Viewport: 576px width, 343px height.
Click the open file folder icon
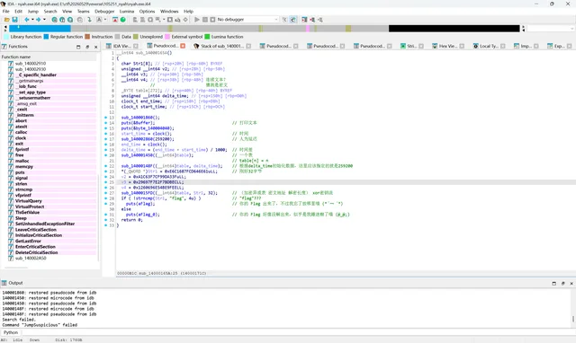coord(6,20)
